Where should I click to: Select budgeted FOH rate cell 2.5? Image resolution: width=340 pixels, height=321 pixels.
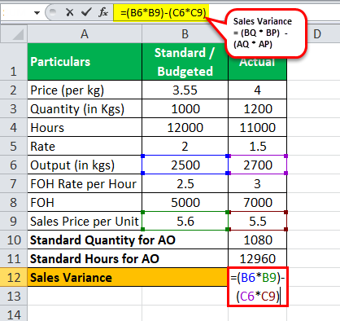pyautogui.click(x=185, y=183)
